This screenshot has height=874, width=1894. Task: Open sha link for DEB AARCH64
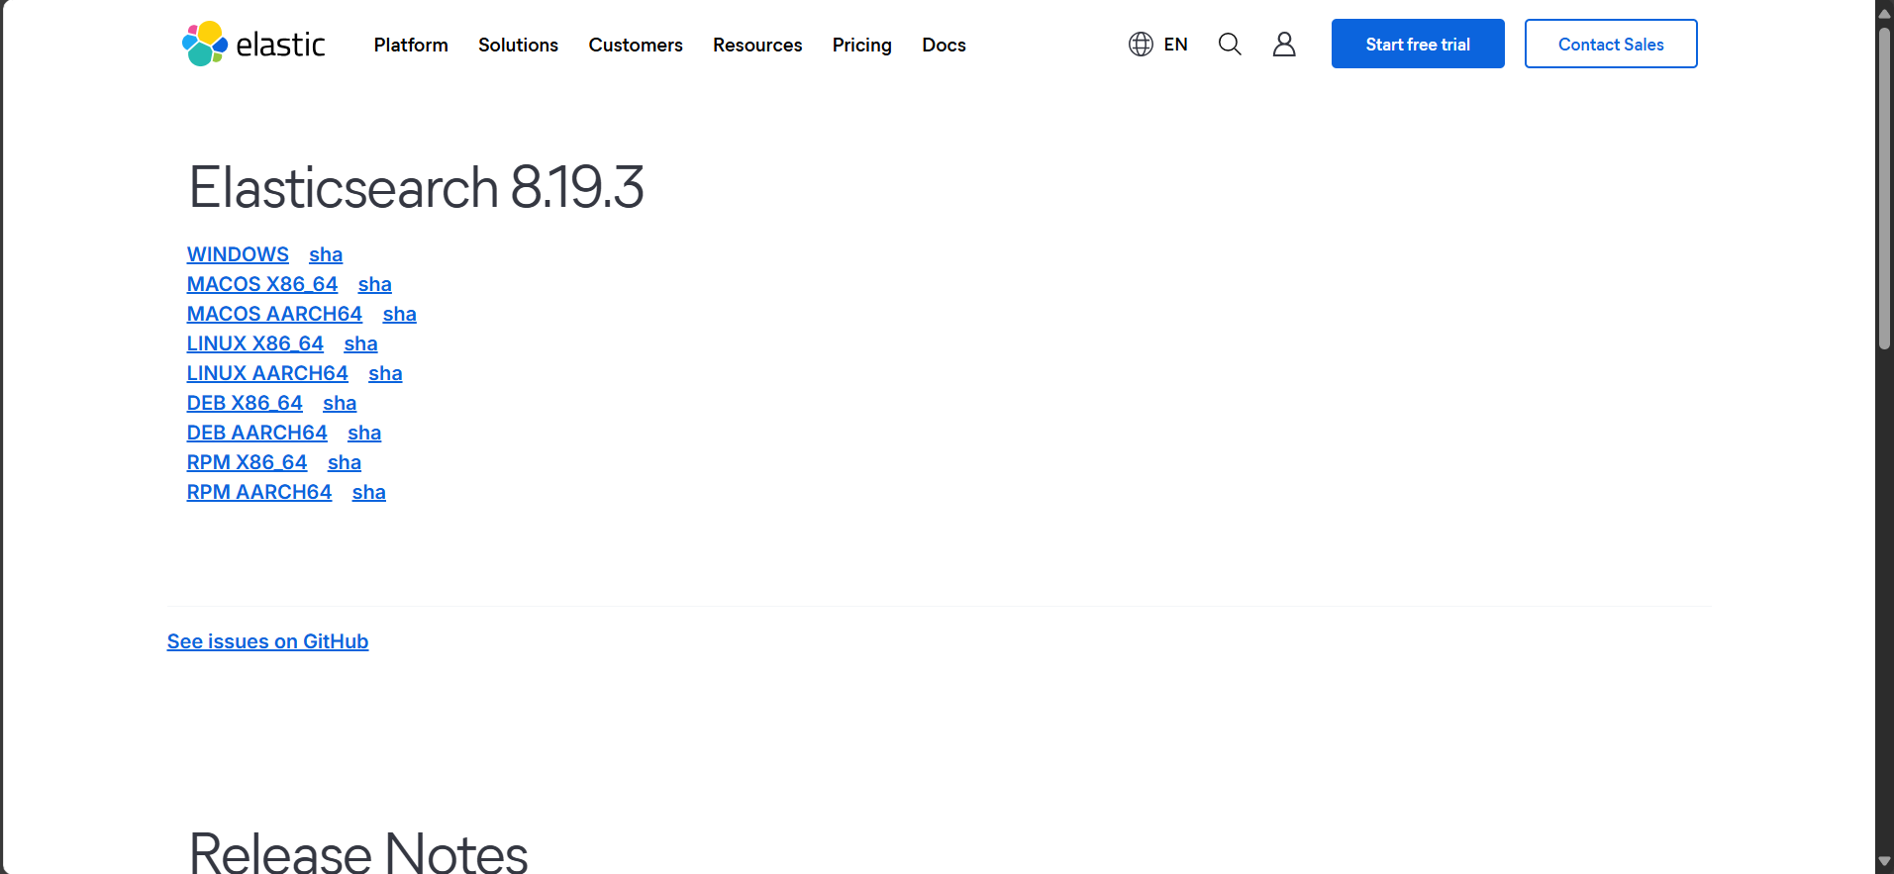tap(364, 433)
